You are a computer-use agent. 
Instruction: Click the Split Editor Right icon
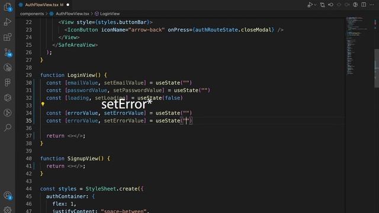[364, 5]
